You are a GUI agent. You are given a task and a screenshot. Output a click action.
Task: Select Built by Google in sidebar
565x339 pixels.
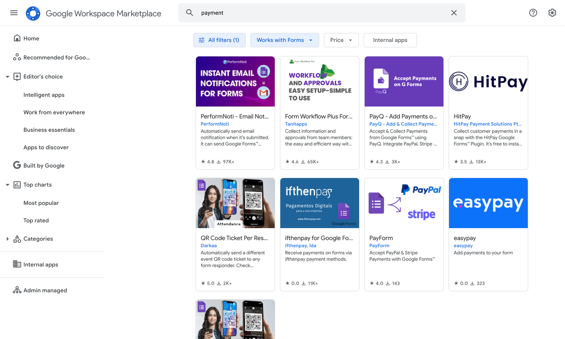click(x=44, y=166)
